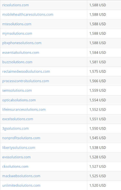Visit reclaimedwoodsolutions.com domain link
The height and width of the screenshot is (190, 121).
(x=26, y=71)
